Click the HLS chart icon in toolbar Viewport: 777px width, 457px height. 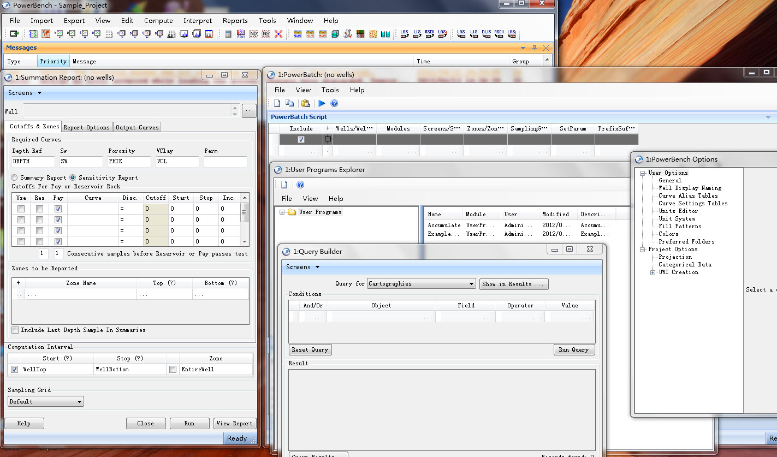pos(310,34)
